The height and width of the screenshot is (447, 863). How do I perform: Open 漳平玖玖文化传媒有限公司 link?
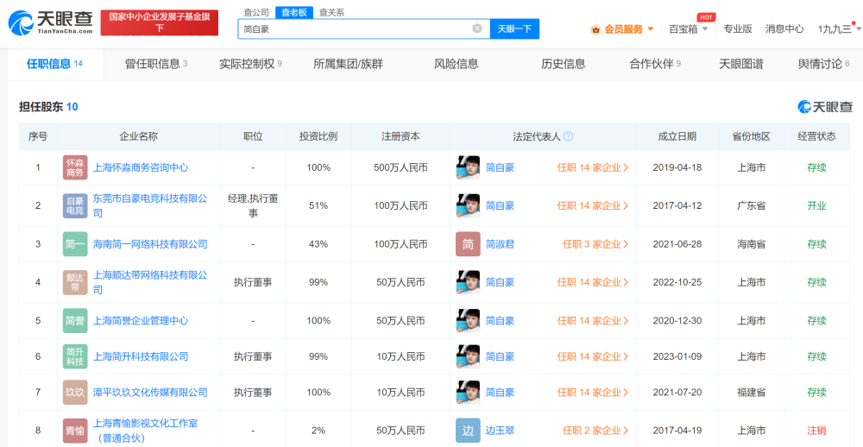150,393
